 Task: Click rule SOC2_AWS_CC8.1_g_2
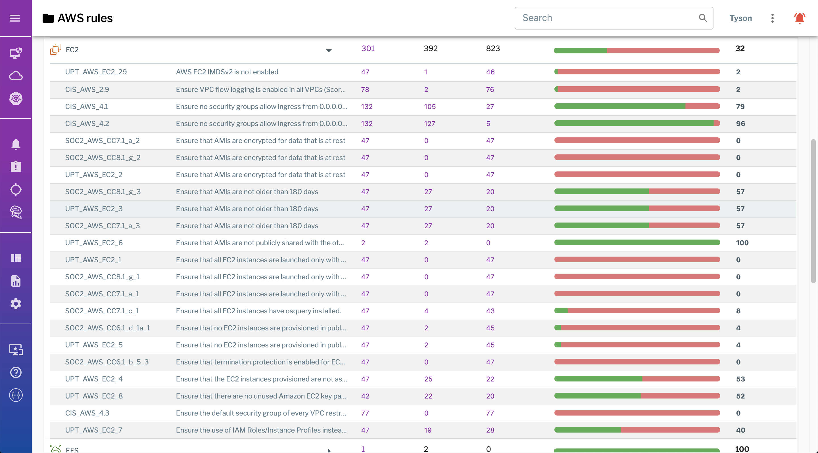click(103, 158)
